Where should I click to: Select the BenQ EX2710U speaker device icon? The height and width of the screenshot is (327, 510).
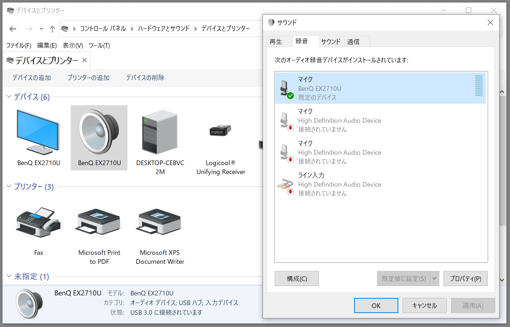coord(99,132)
